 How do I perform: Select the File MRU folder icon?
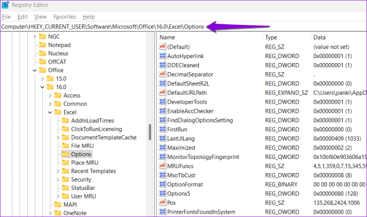[x=65, y=146]
